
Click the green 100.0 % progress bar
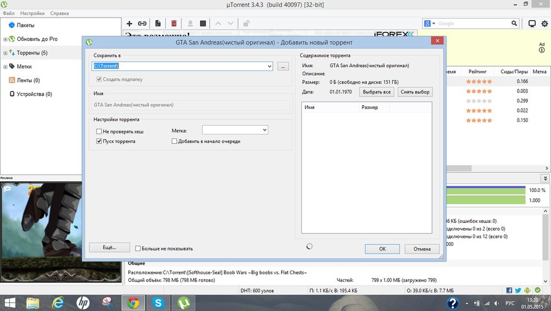(x=485, y=190)
